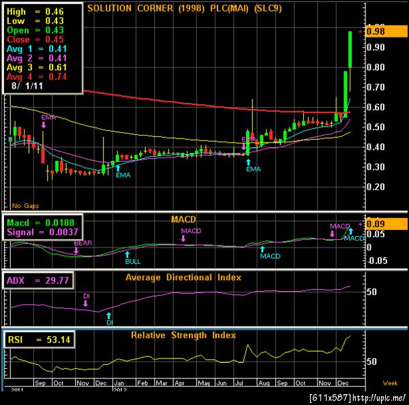Click the pink BEAR signal marker
The image size is (409, 405).
[x=76, y=250]
